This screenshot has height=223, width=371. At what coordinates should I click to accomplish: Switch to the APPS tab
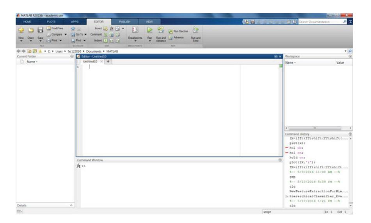pyautogui.click(x=75, y=22)
